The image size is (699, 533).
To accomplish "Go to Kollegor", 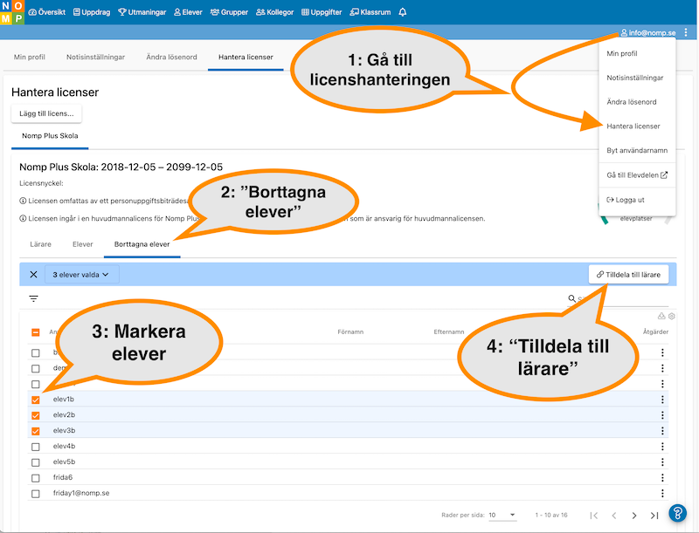I will (274, 12).
